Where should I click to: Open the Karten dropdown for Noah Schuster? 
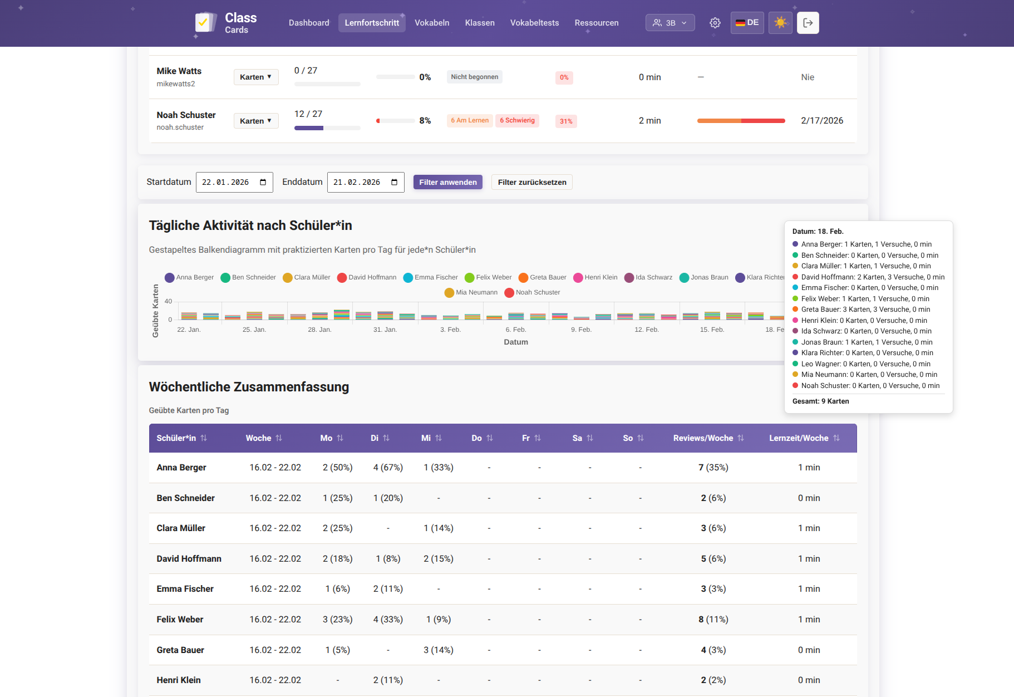coord(255,121)
